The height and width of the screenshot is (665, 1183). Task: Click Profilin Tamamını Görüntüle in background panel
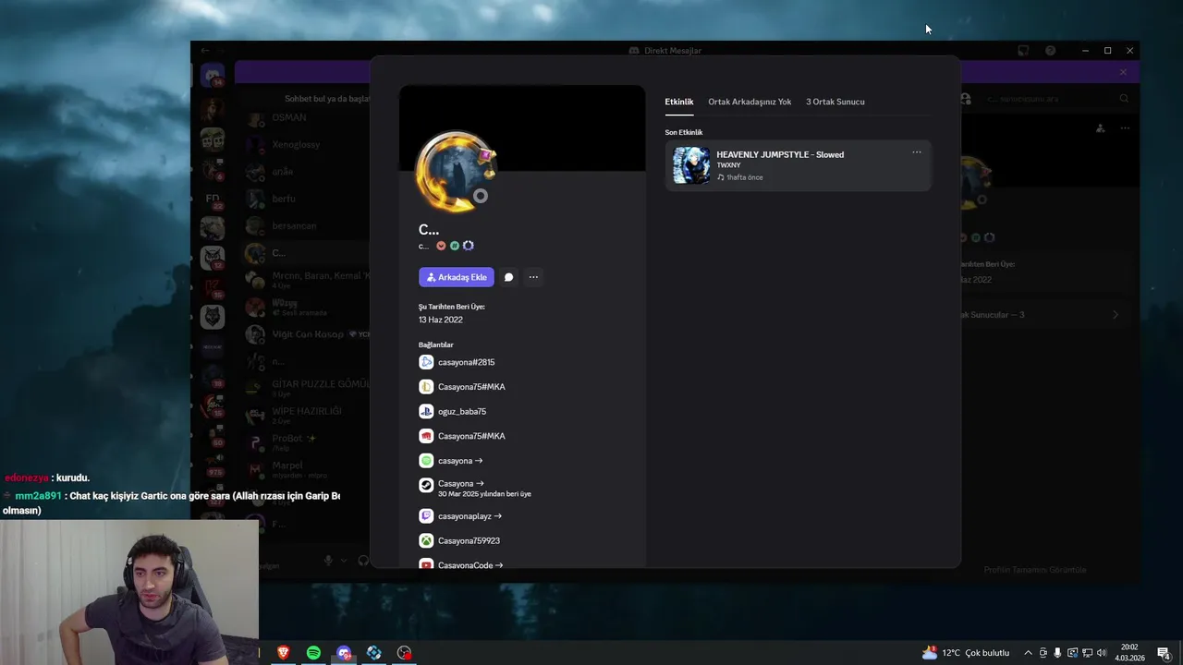point(1035,570)
